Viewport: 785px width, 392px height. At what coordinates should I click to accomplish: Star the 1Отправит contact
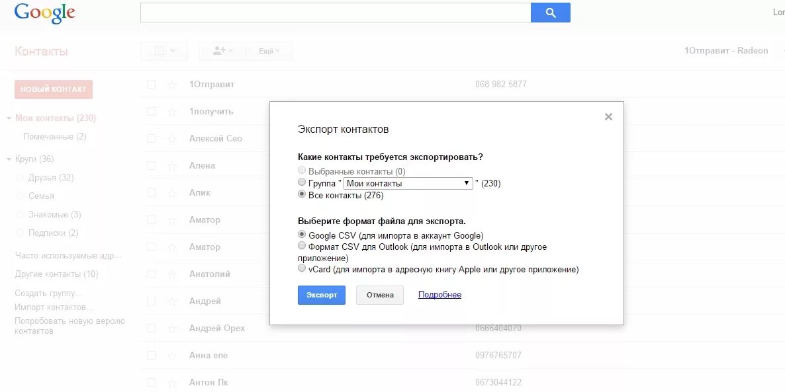pos(172,85)
